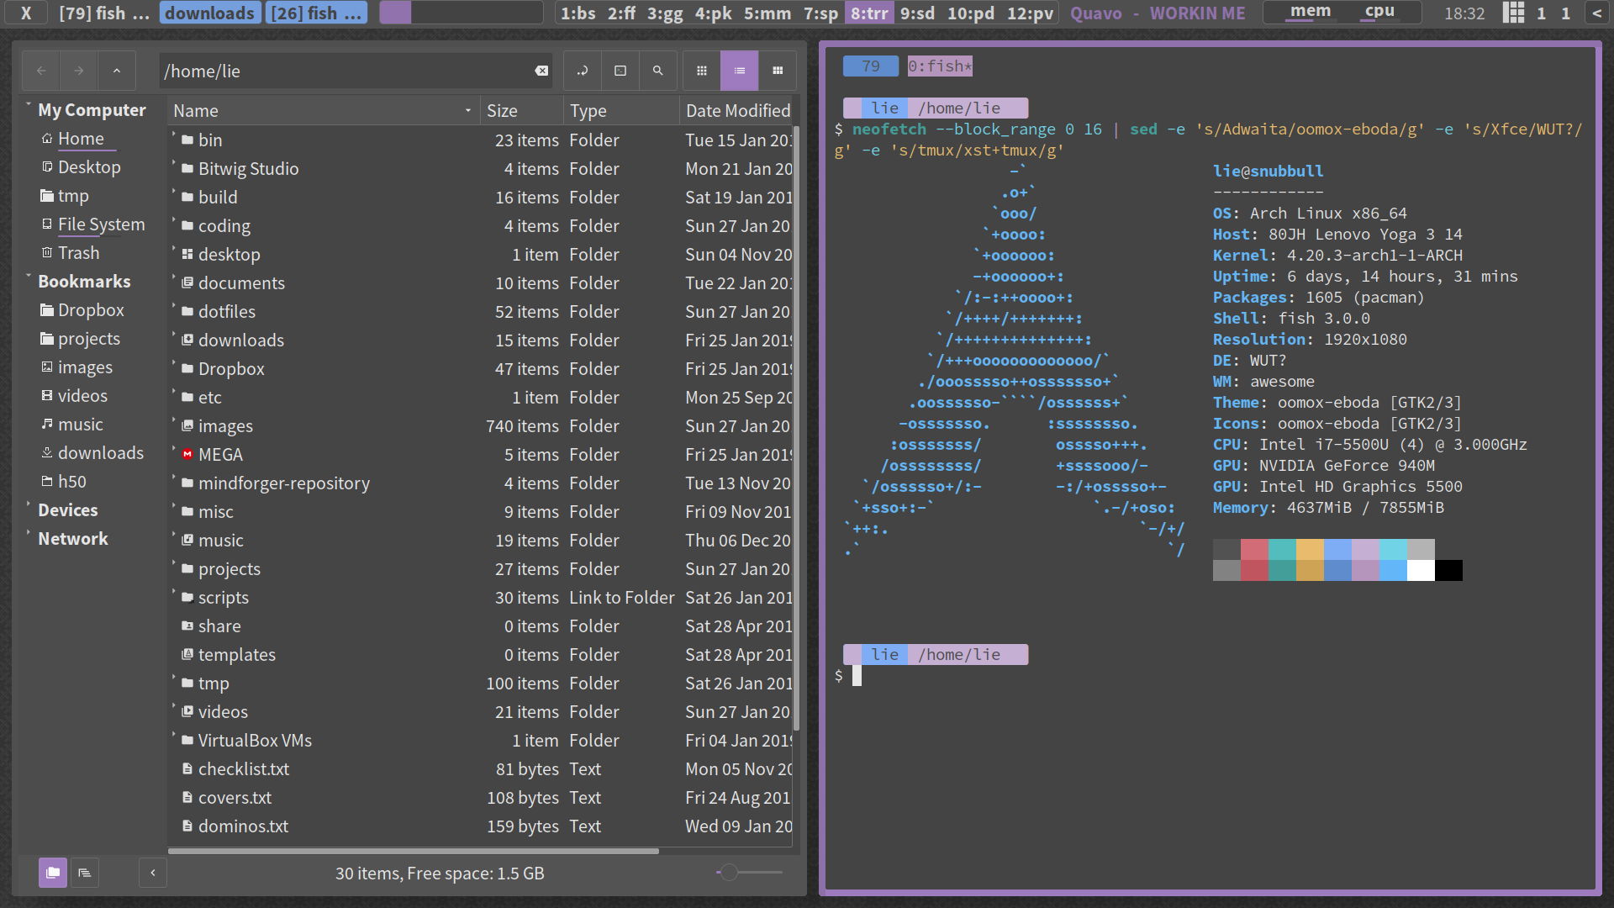
Task: Go back with the left arrow button
Action: click(x=41, y=71)
